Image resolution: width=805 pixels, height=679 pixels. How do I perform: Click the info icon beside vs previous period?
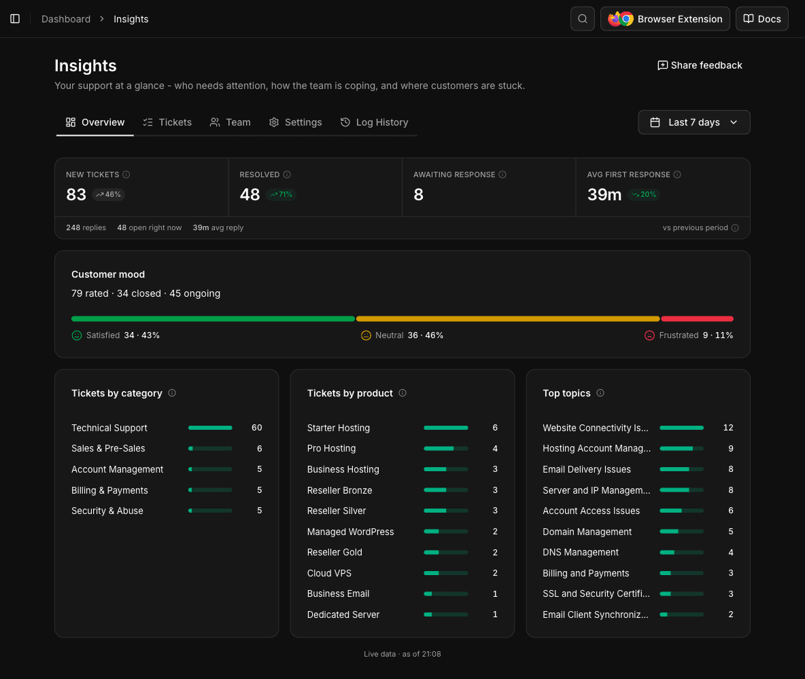(x=735, y=227)
